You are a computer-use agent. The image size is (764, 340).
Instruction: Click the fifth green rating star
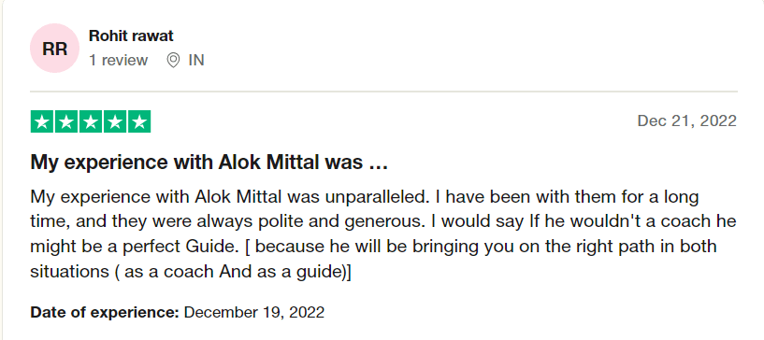pyautogui.click(x=139, y=121)
